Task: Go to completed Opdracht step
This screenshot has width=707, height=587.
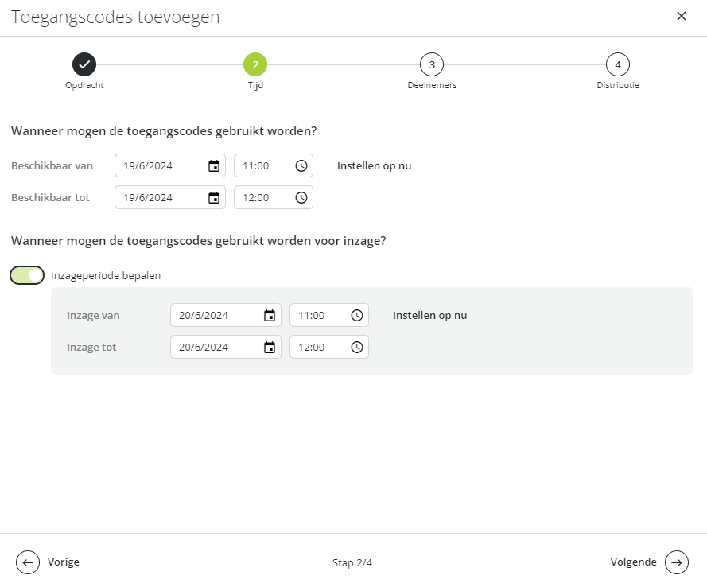Action: click(84, 65)
